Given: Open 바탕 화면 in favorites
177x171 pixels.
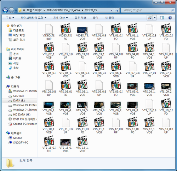Looking at the screenshot, I should [19, 35].
